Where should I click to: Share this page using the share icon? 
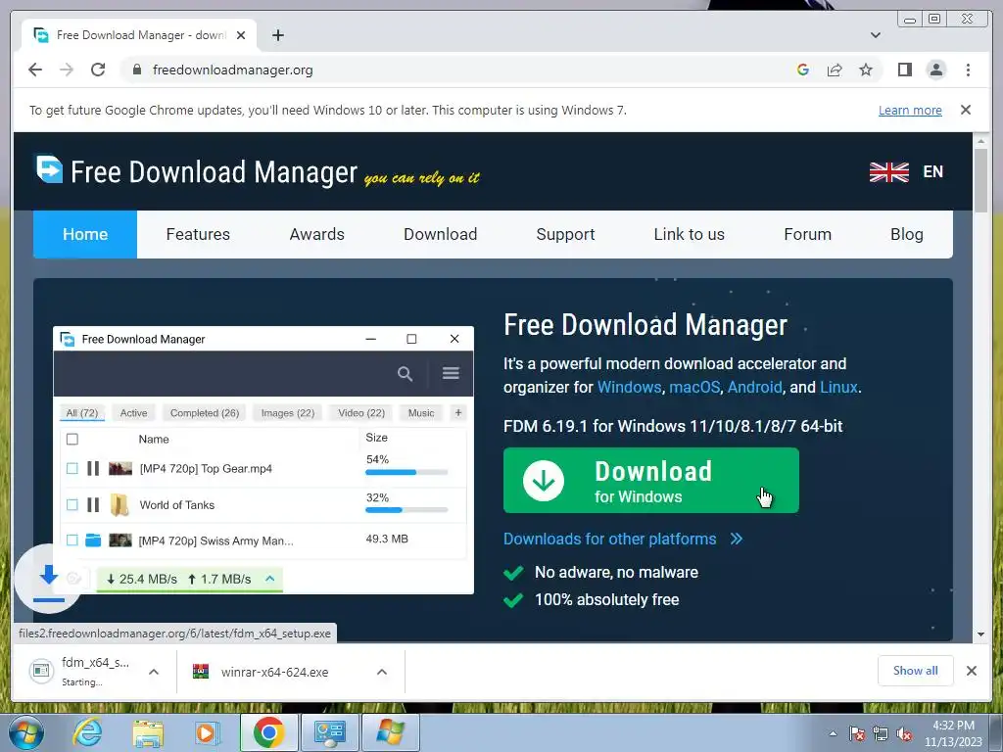835,70
